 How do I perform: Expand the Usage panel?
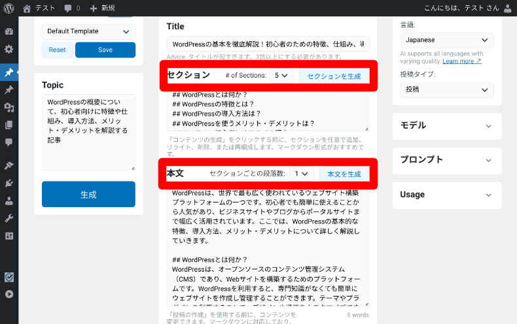click(447, 195)
